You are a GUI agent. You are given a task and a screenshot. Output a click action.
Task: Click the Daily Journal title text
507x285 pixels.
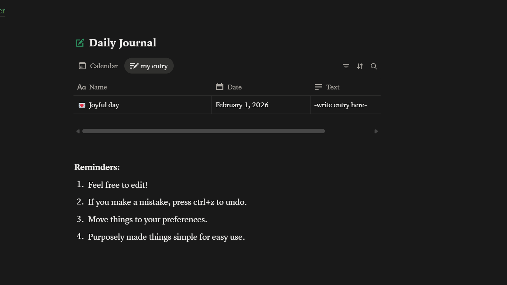(122, 43)
